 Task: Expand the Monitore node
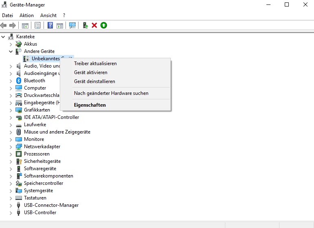pyautogui.click(x=11, y=139)
